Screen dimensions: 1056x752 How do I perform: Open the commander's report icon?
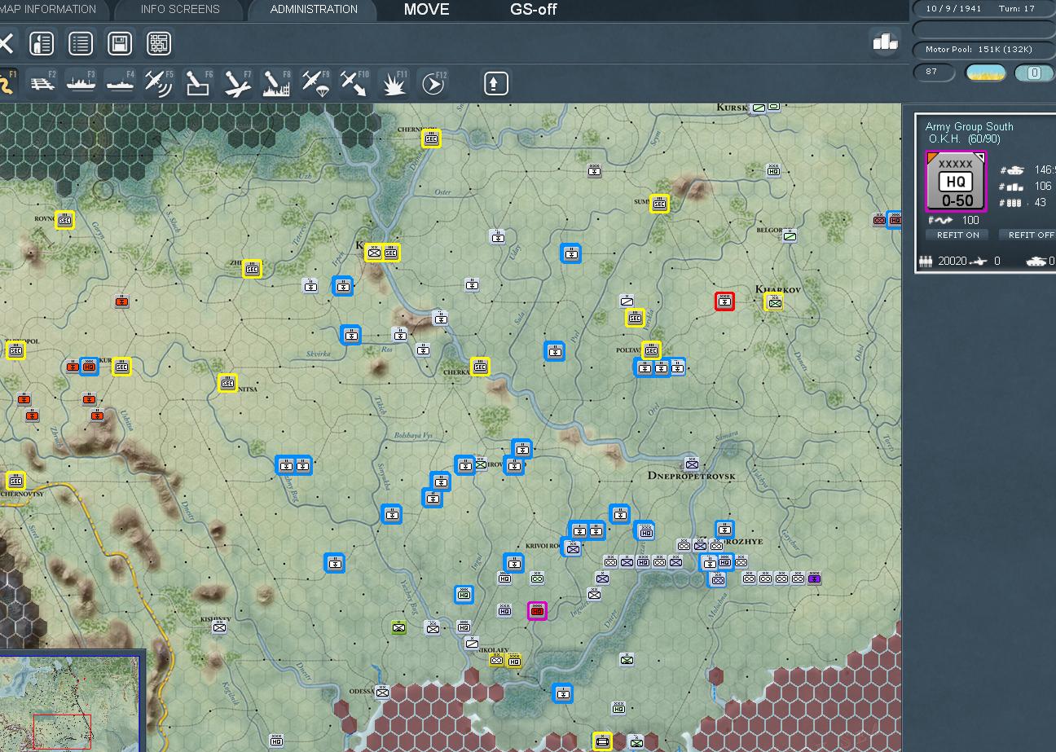tap(42, 43)
